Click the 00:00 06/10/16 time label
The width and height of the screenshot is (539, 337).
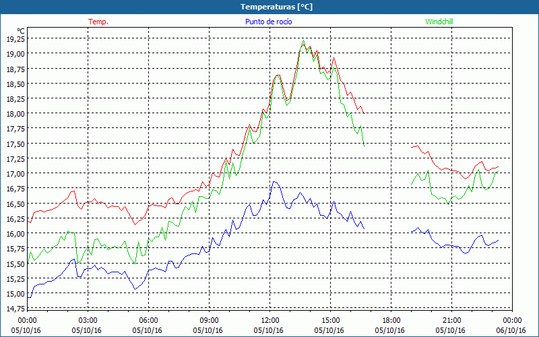[x=511, y=326]
